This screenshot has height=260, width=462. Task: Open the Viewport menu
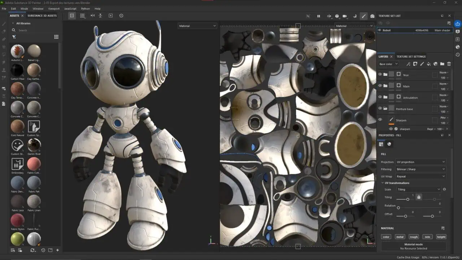pyautogui.click(x=54, y=9)
